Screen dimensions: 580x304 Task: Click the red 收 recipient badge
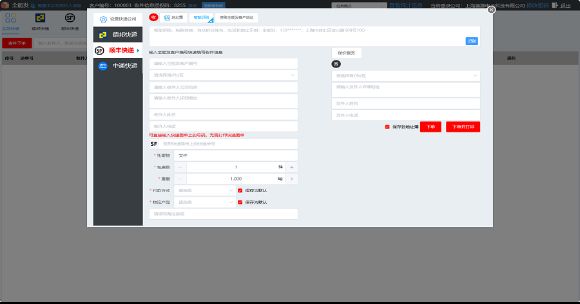click(x=153, y=18)
